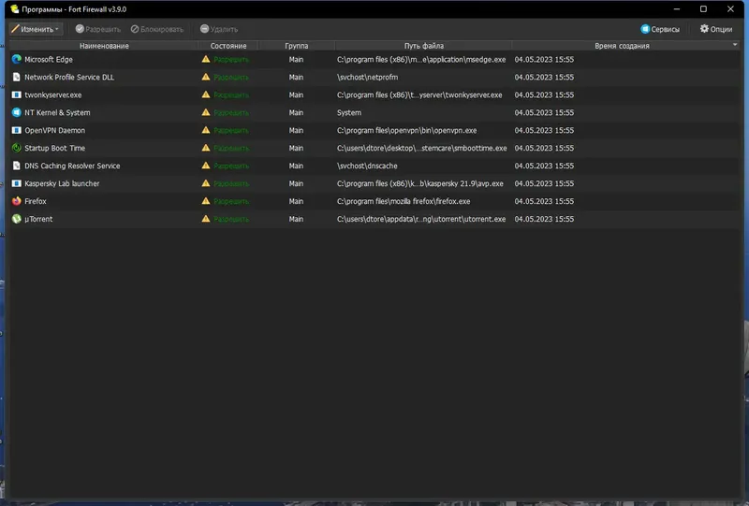Viewport: 749px width, 506px height.
Task: Select the DNS Caching Resolver Service name
Action: [x=72, y=166]
